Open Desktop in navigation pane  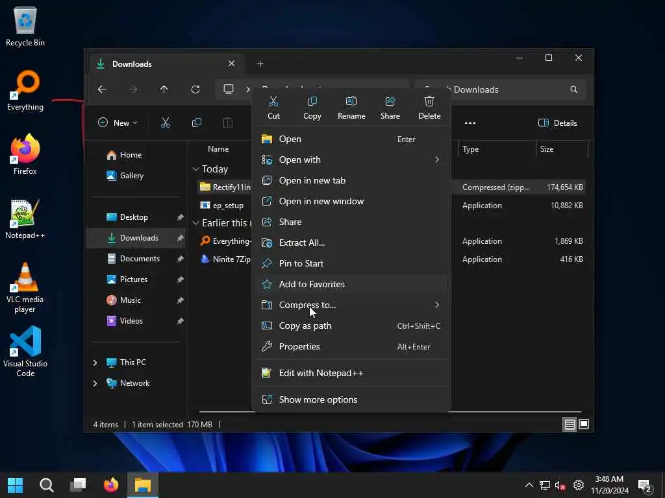pyautogui.click(x=136, y=217)
